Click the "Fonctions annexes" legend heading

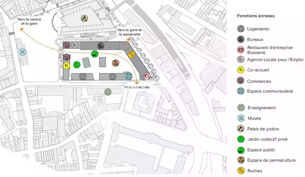click(x=256, y=16)
